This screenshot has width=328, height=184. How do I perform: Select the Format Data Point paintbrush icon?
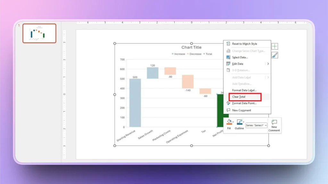pyautogui.click(x=228, y=103)
